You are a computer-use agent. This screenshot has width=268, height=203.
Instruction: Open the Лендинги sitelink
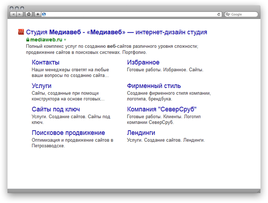141,133
